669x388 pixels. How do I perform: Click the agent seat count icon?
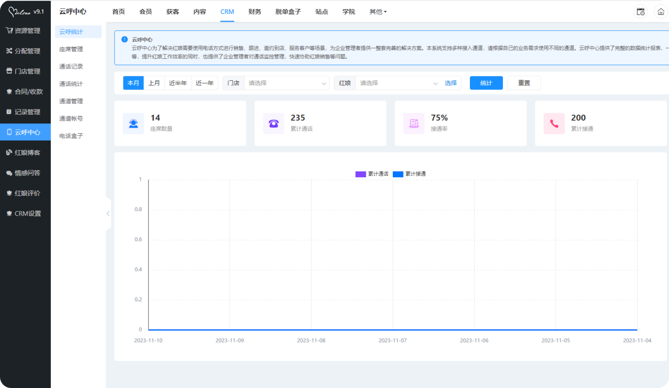tap(134, 123)
